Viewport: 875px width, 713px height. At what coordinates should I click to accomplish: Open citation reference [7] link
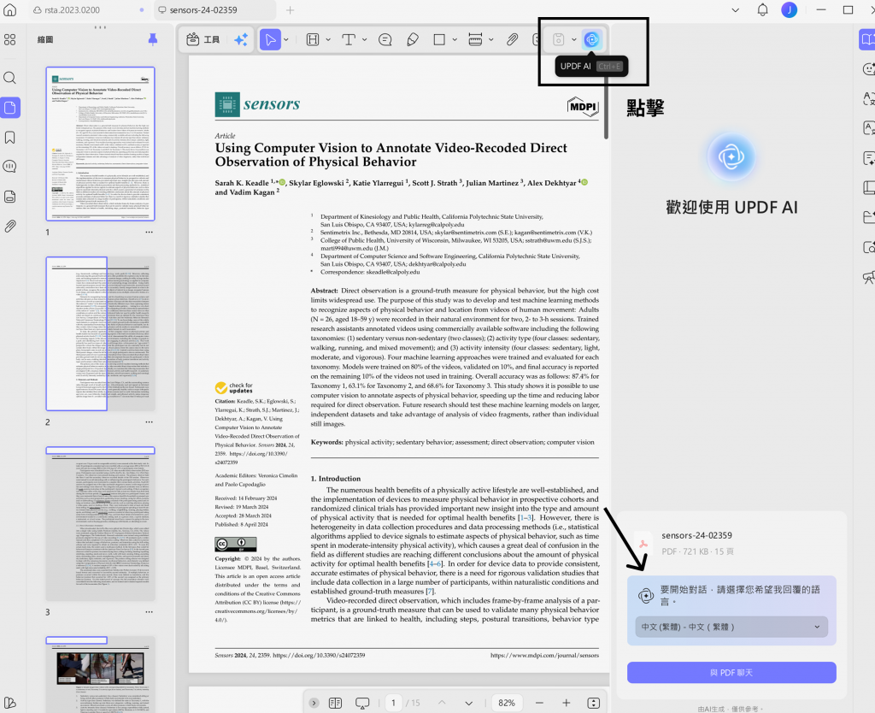(430, 592)
